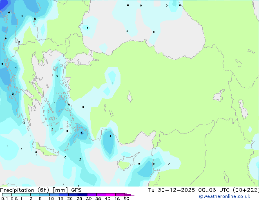Click the 40–45 mm magenta swatch
The height and width of the screenshot is (200, 259).
tap(111, 195)
